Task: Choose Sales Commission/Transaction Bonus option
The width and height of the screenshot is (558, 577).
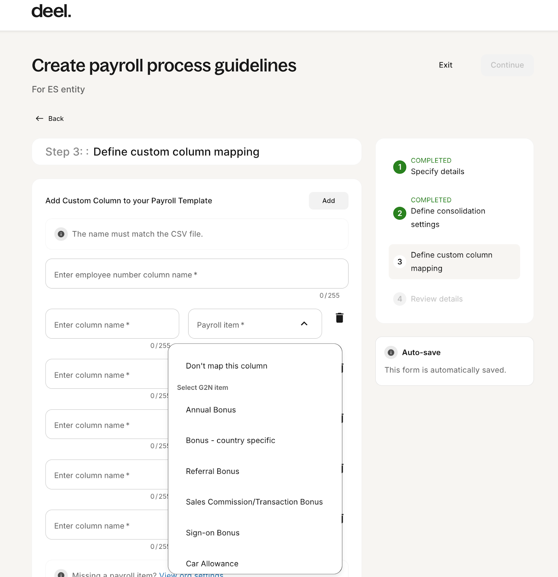Action: pos(254,502)
